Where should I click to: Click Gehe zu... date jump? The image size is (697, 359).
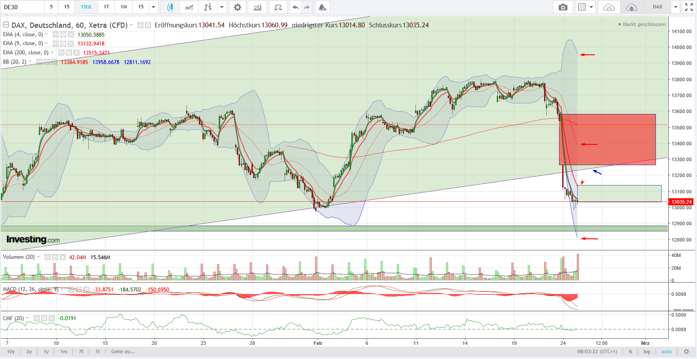tap(123, 351)
